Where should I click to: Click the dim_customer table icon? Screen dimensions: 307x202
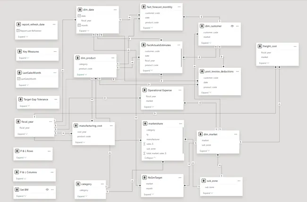202,26
